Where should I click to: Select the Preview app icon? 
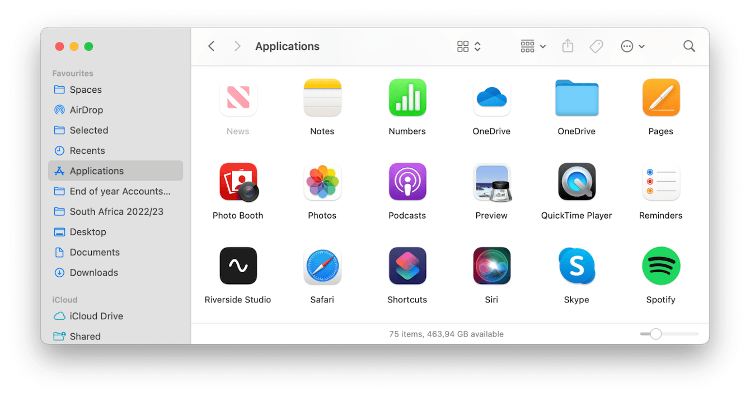[492, 182]
